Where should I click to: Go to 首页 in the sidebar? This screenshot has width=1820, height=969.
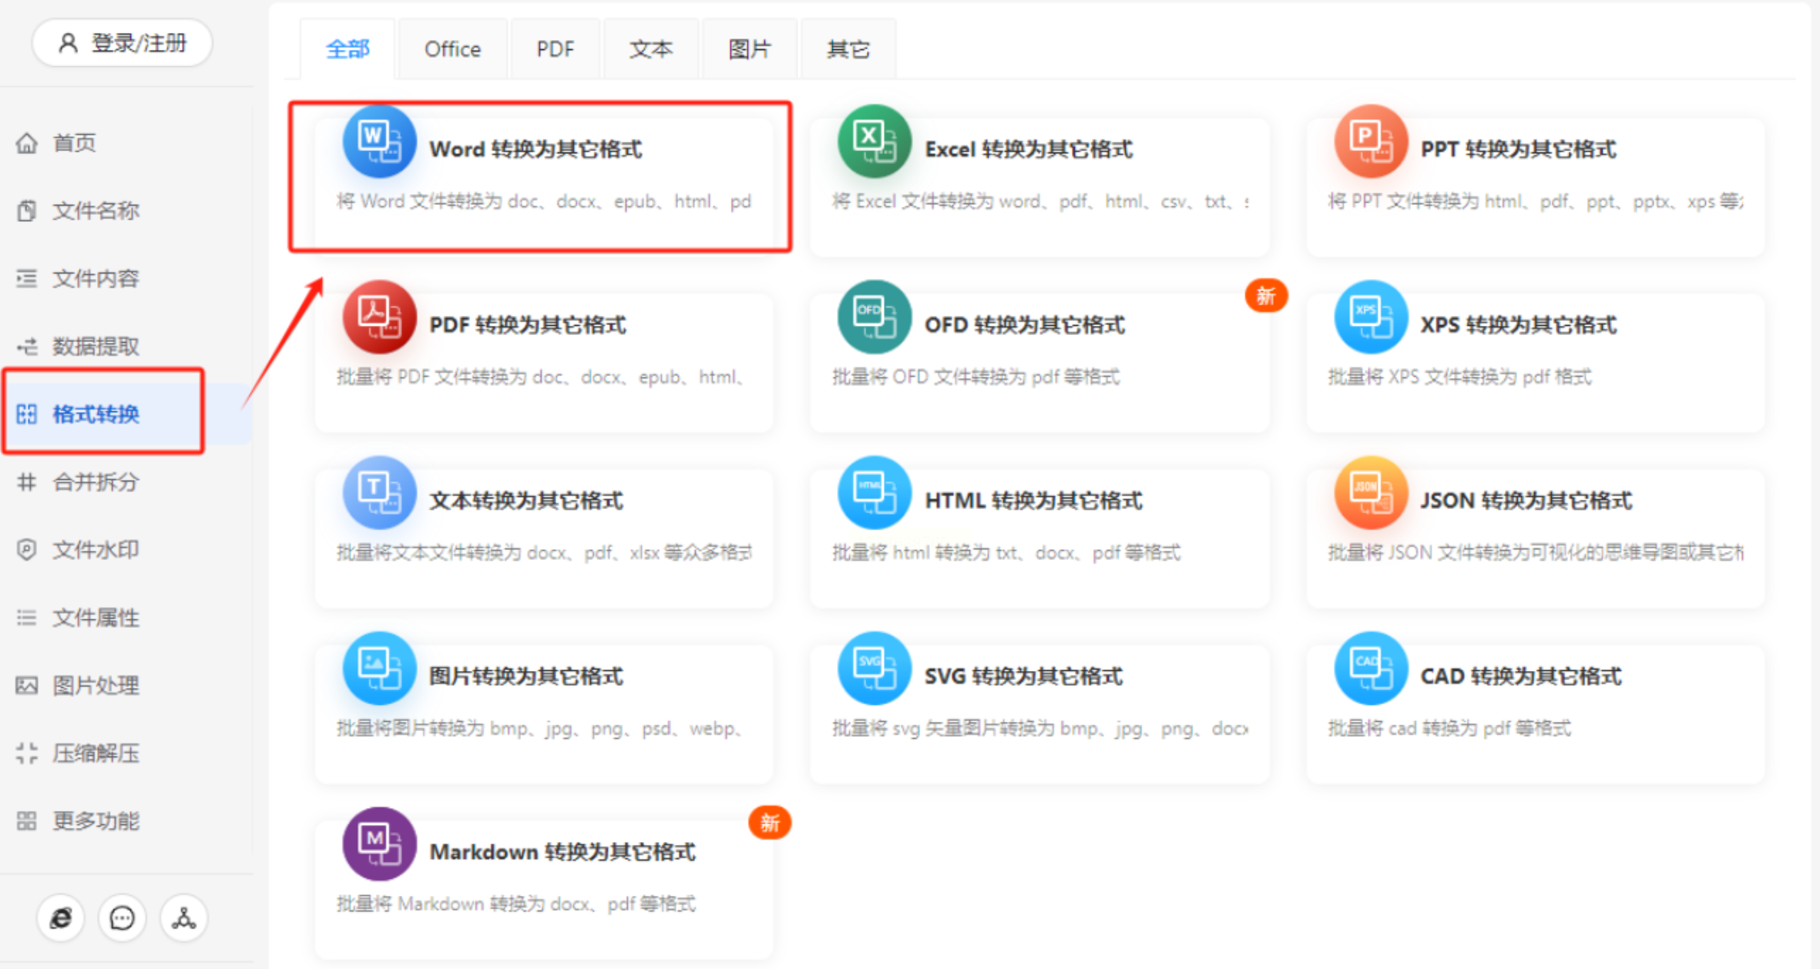point(74,143)
